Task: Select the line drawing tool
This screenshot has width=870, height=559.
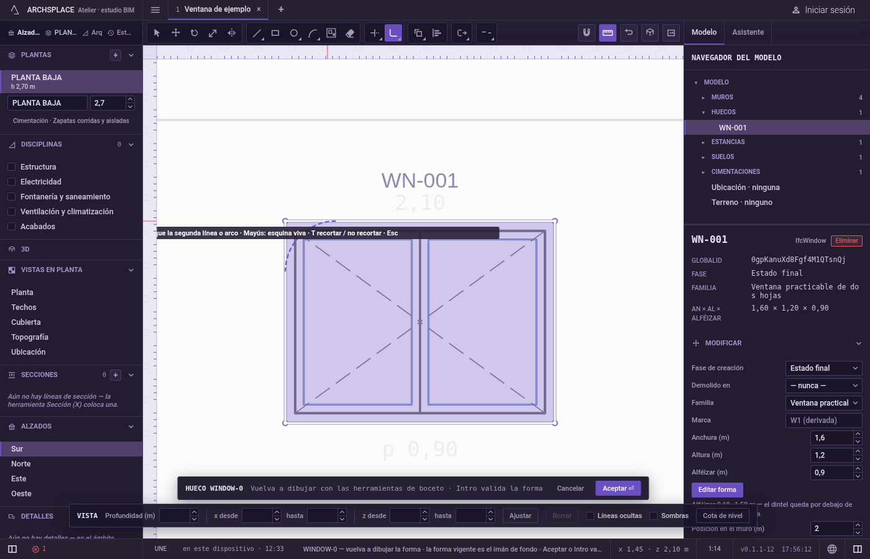Action: [257, 33]
